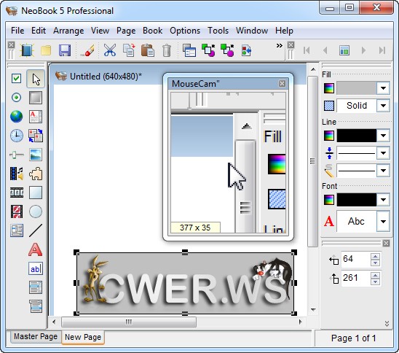Close the MouseCam window
This screenshot has width=399, height=353.
coord(282,84)
